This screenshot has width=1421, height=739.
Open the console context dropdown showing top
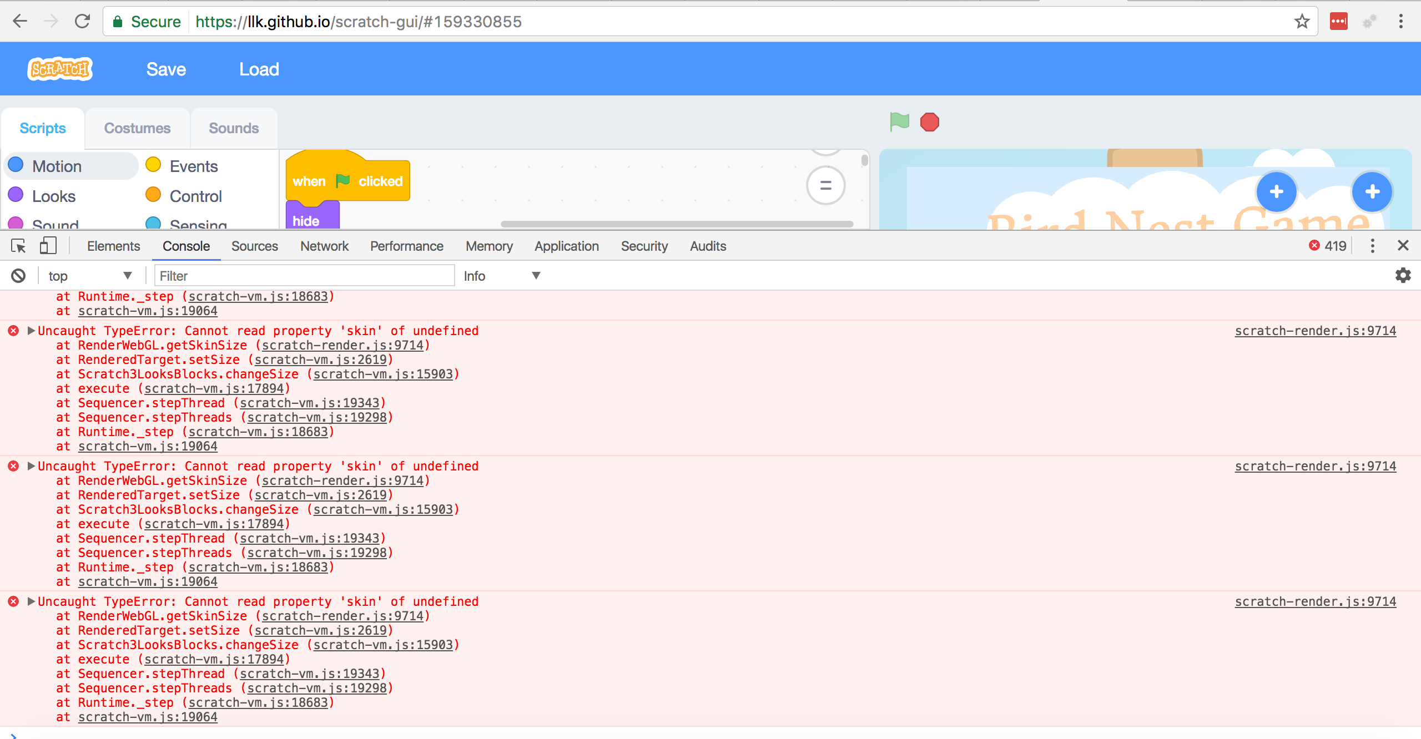(x=89, y=275)
